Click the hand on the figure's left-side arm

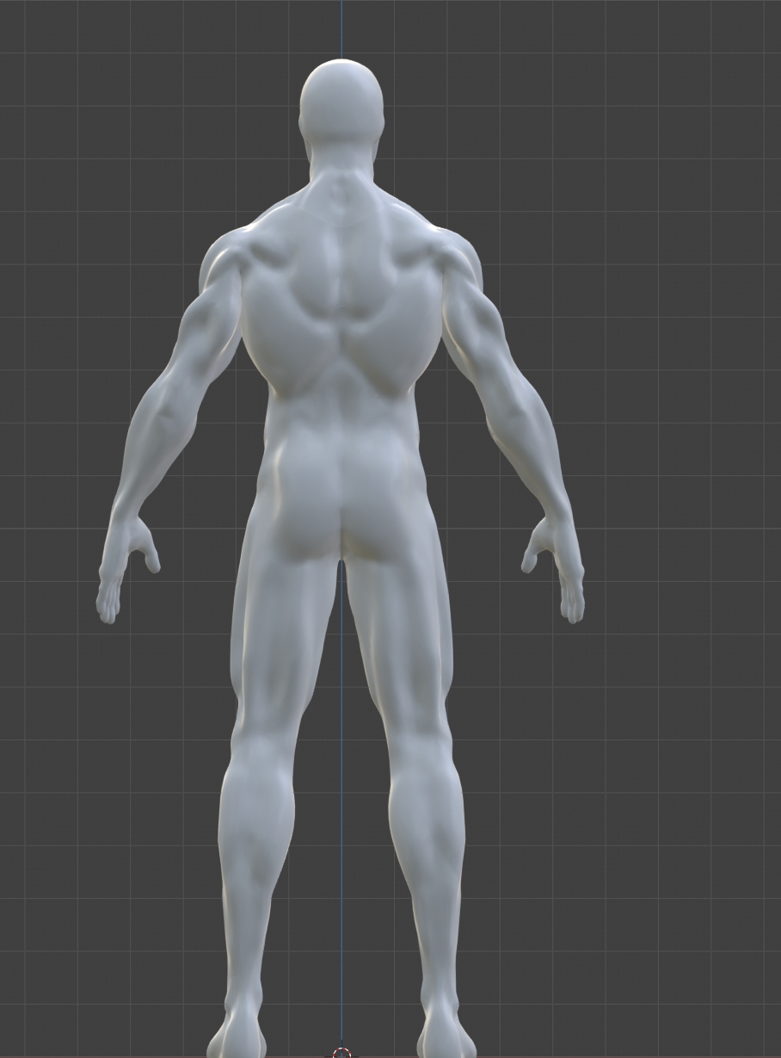point(126,568)
